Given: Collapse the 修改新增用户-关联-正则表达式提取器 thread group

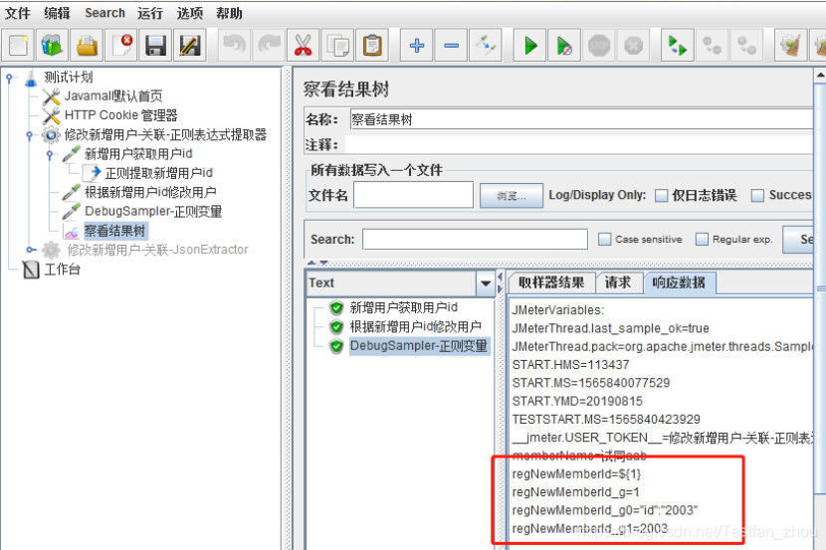Looking at the screenshot, I should pos(30,135).
